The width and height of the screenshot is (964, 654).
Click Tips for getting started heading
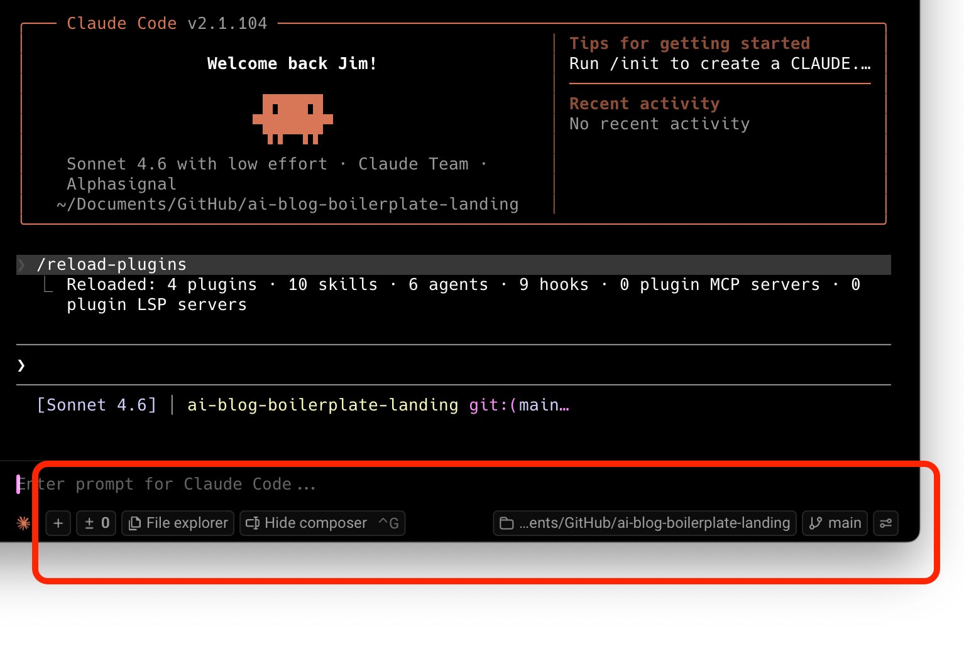689,43
